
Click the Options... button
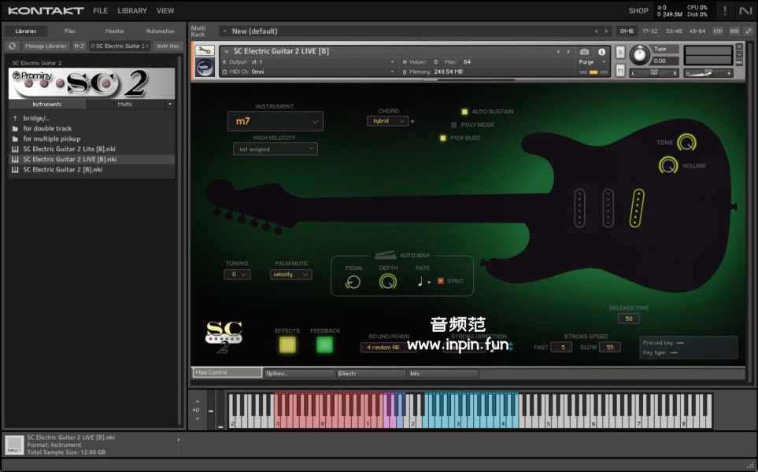coord(299,374)
